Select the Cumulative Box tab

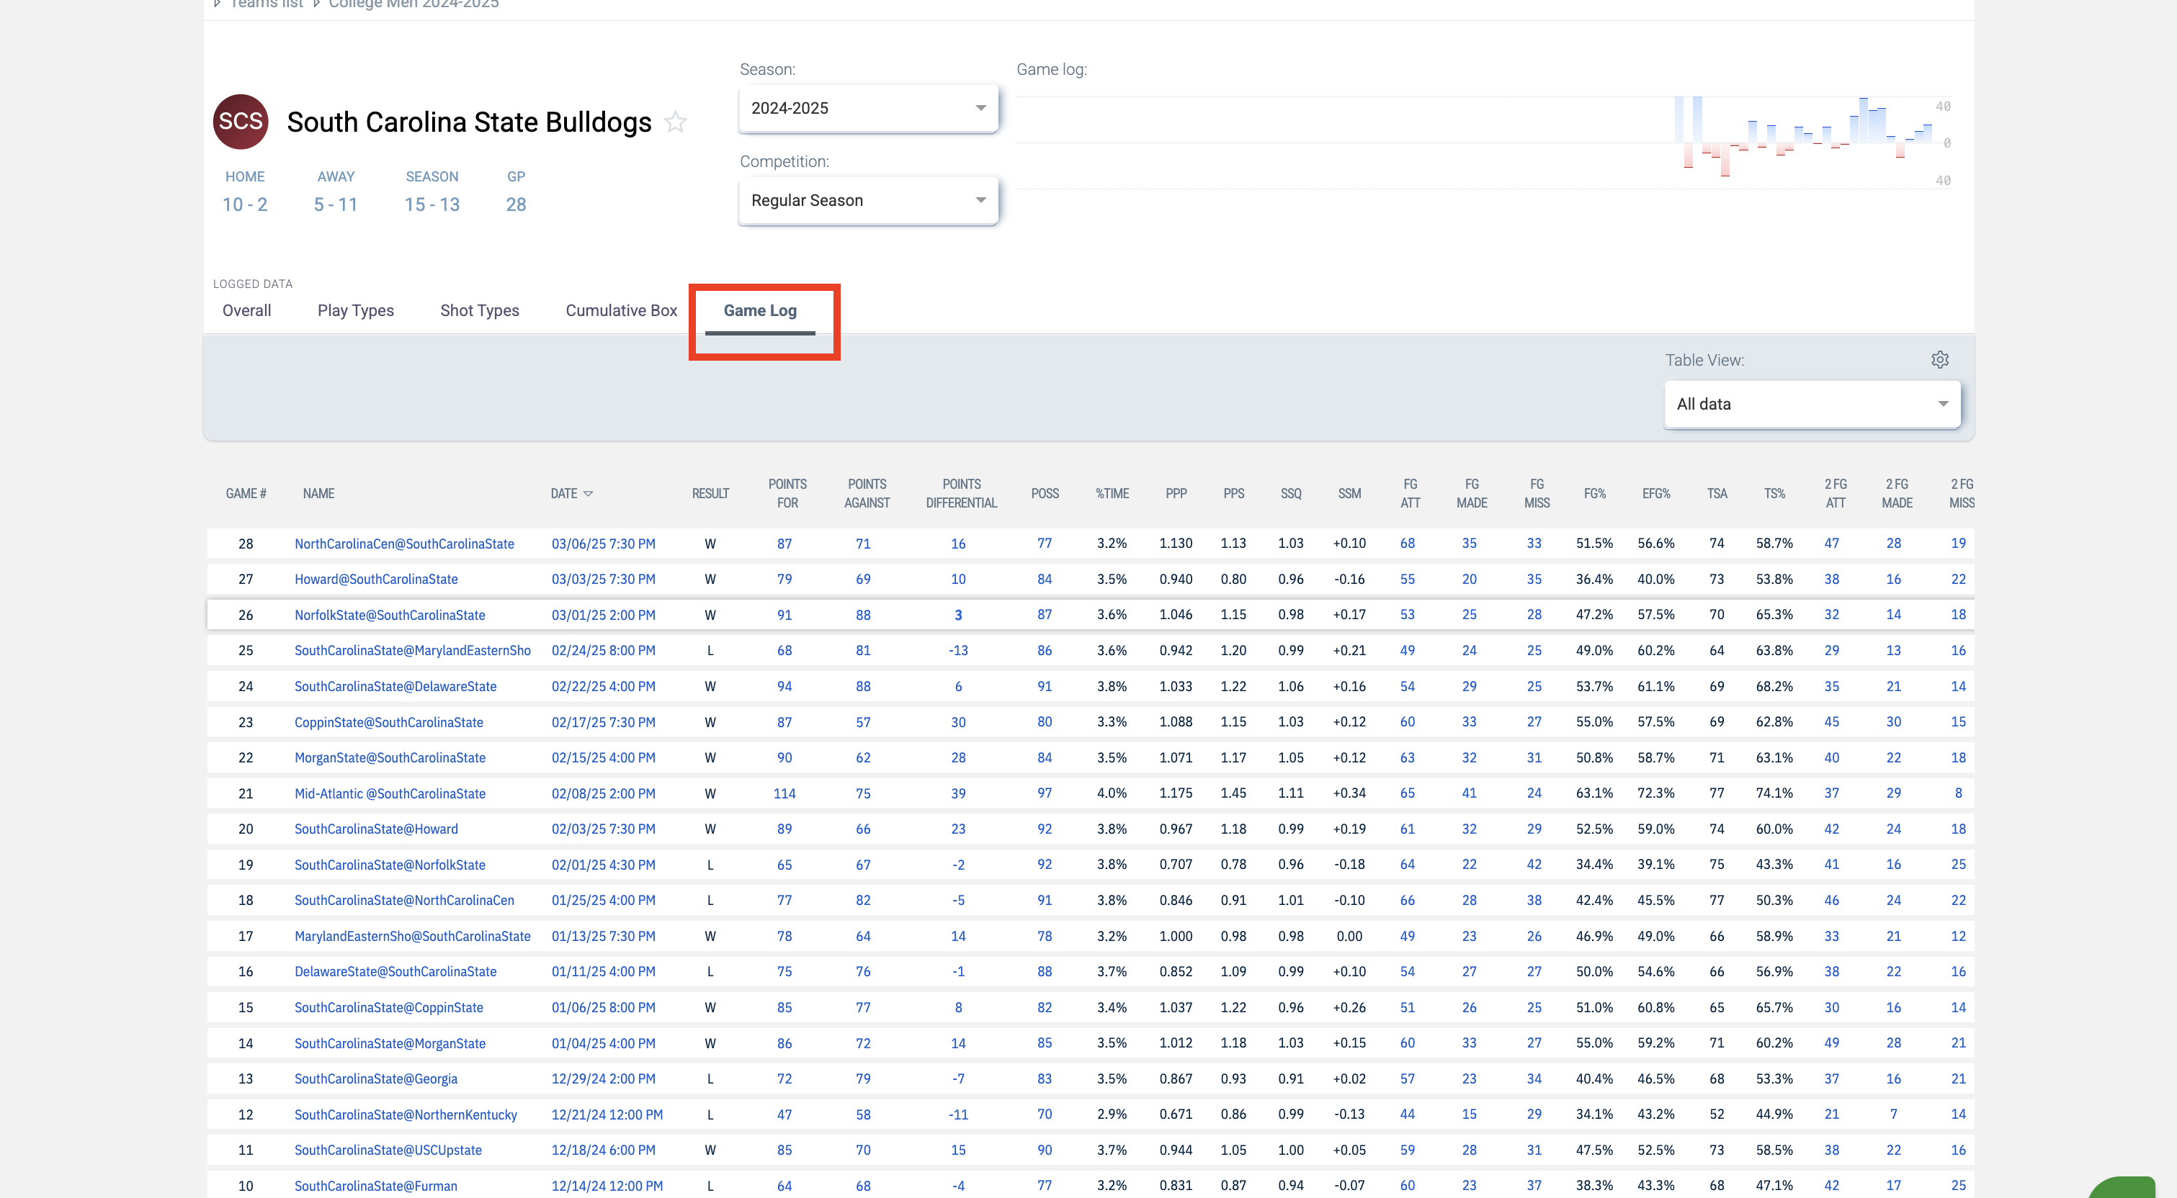tap(621, 310)
